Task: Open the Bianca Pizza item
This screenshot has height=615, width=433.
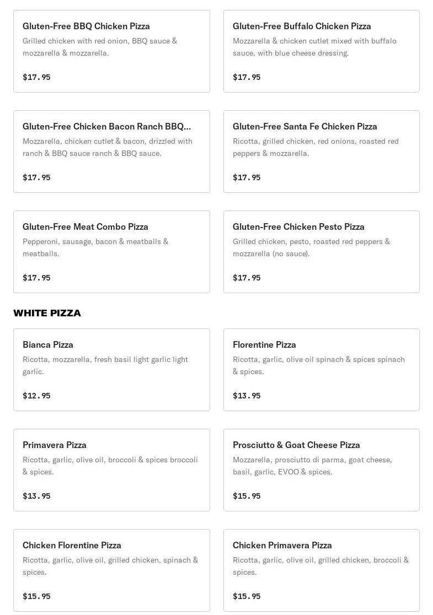Action: 111,370
